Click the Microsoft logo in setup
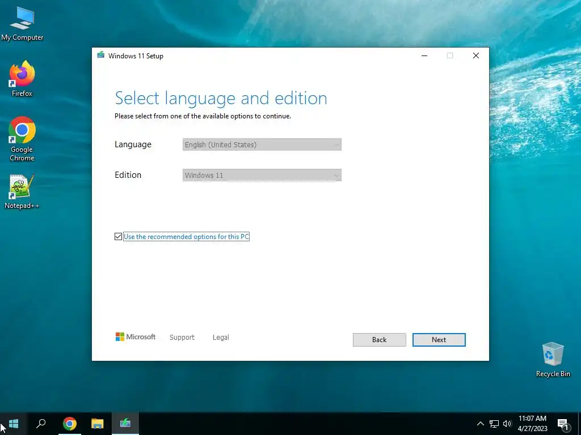This screenshot has width=581, height=435. pyautogui.click(x=136, y=337)
